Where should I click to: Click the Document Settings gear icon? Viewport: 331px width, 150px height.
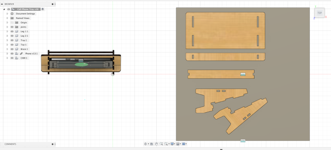click(x=12, y=14)
